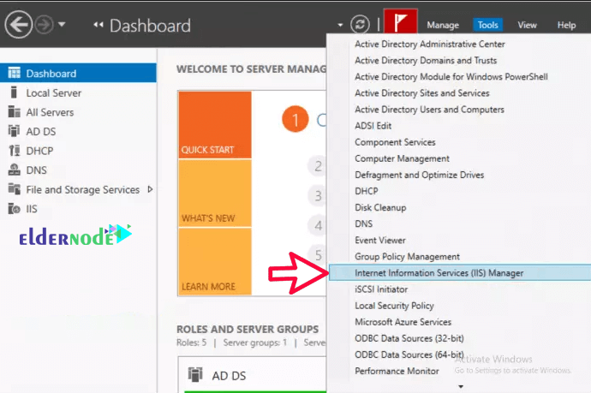591x393 pixels.
Task: Choose Disk Cleanup from Tools menu
Action: coord(380,207)
